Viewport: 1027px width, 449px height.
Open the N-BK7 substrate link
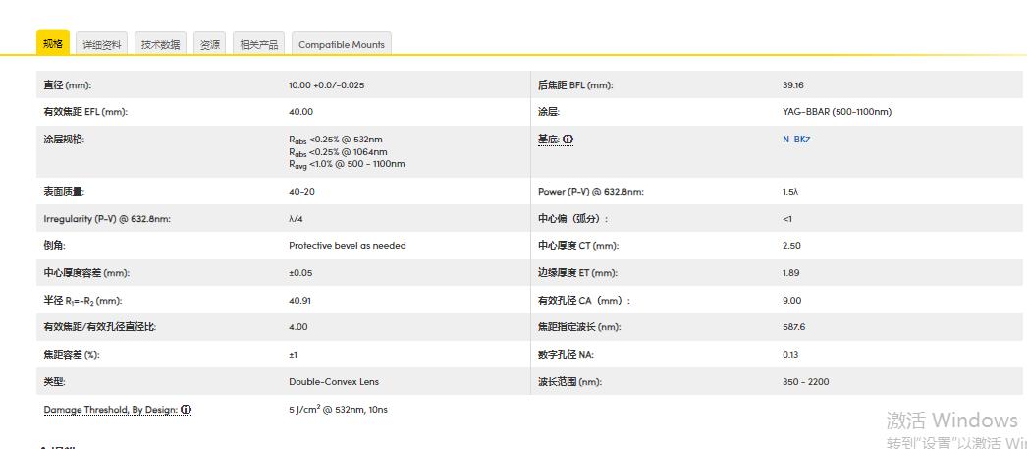[796, 140]
